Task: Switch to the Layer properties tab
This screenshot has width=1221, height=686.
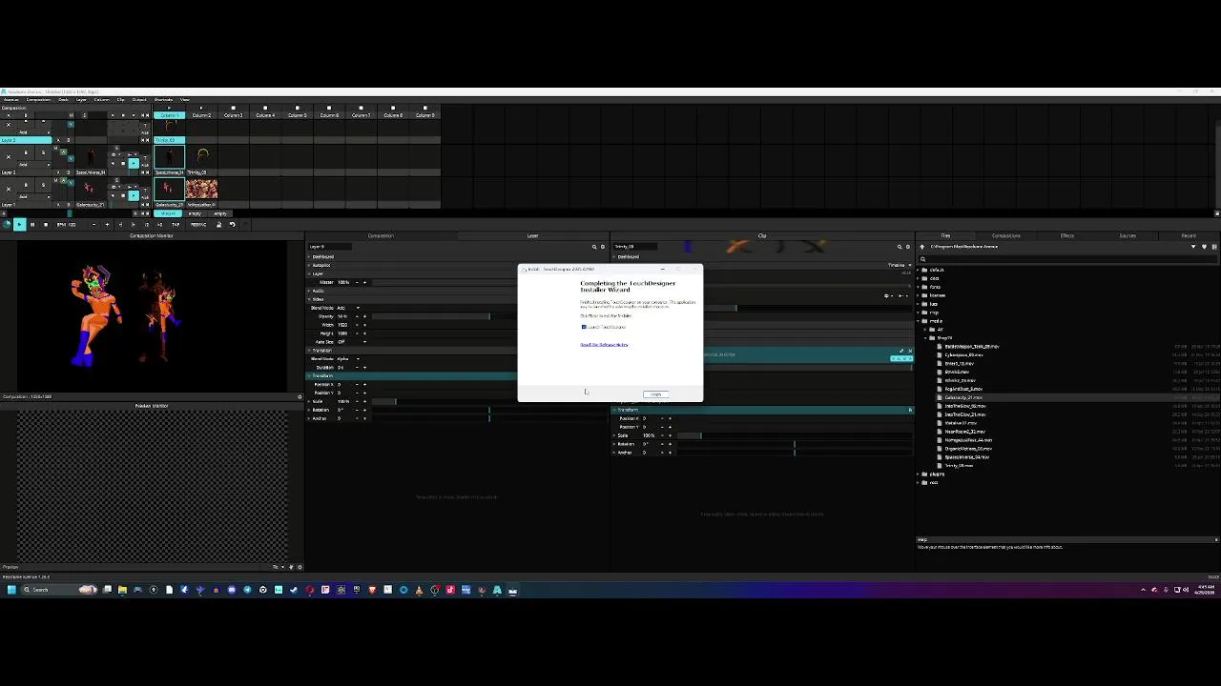Action: click(532, 235)
